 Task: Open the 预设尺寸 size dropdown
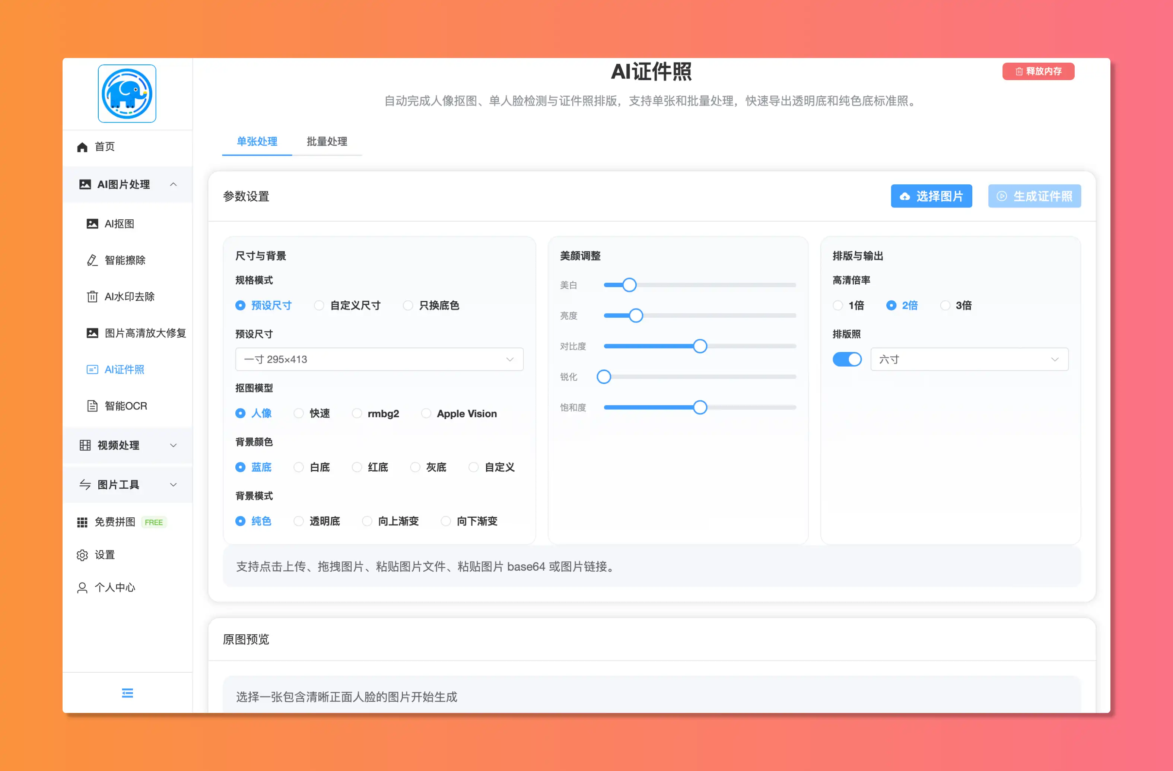(379, 359)
